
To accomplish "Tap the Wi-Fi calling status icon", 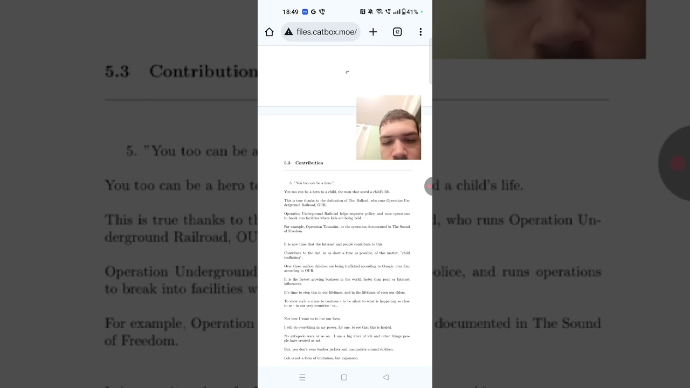I will (388, 12).
